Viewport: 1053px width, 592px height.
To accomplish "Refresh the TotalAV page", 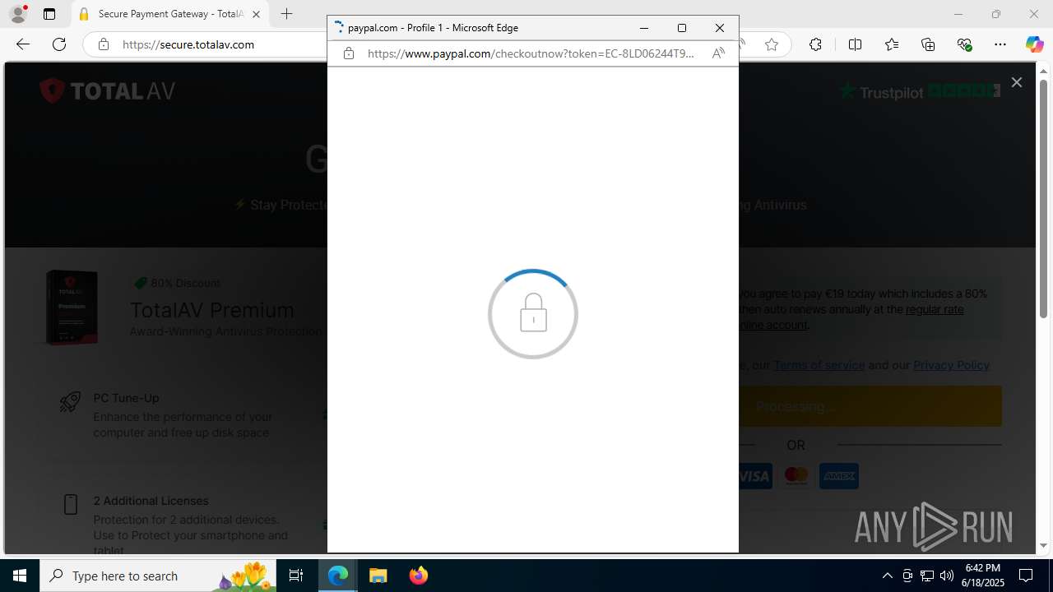I will 59,44.
